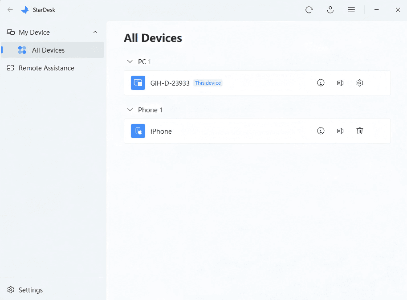407x300 pixels.
Task: Rename the iPhone device
Action: 340,131
